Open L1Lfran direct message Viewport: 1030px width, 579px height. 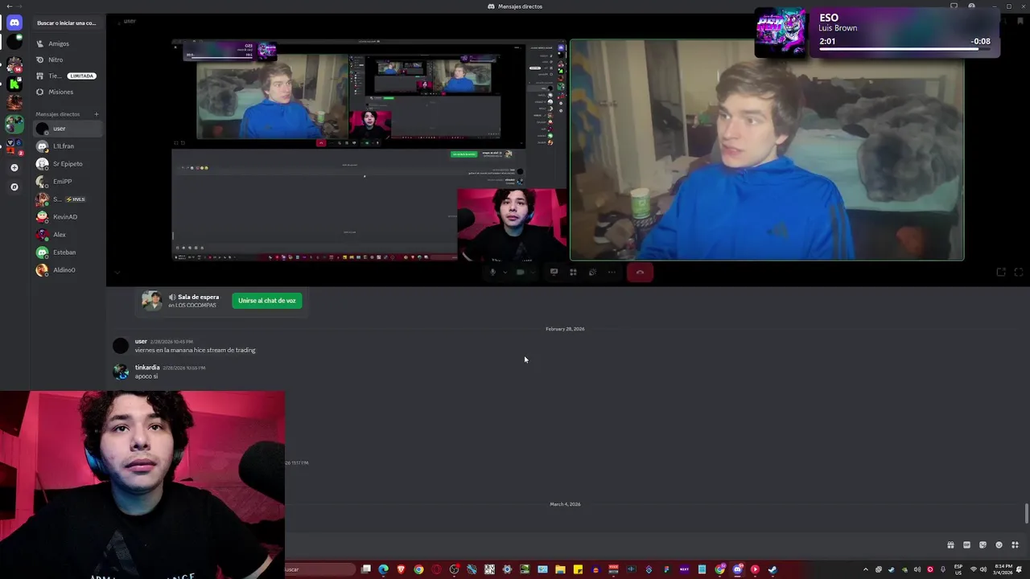point(68,146)
